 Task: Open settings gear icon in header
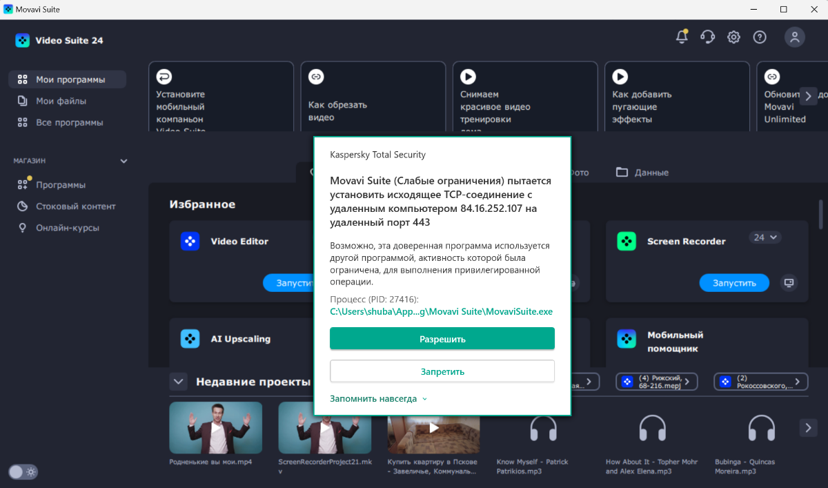733,37
